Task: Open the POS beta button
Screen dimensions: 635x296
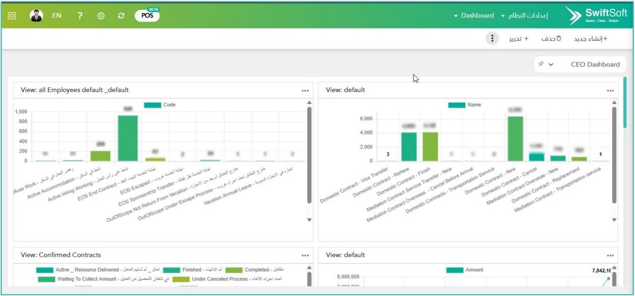Action: [147, 15]
